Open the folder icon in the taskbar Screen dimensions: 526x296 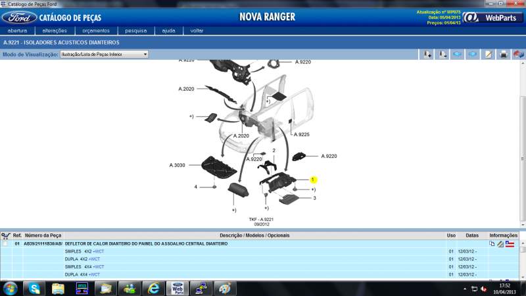click(x=58, y=289)
